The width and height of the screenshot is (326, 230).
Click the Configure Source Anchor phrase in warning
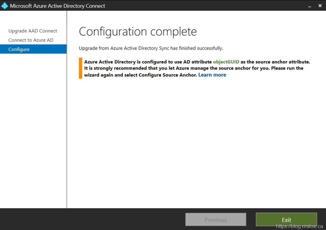(x=167, y=75)
